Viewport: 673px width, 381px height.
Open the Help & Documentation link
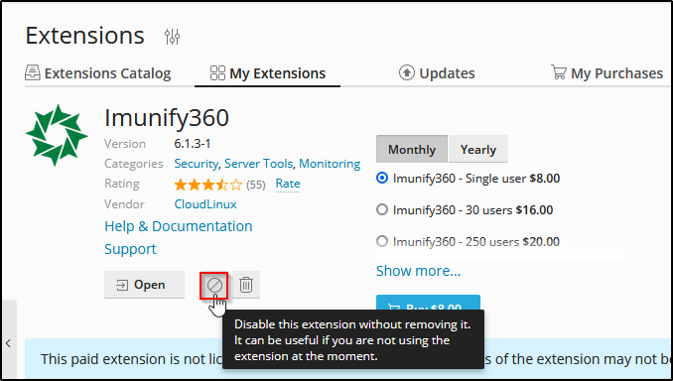(178, 226)
